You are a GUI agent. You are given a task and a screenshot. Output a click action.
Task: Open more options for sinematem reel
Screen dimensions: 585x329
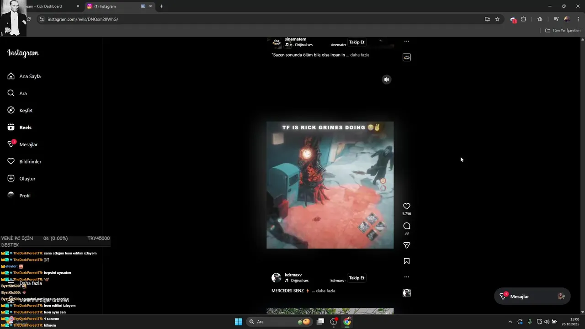coord(407,41)
